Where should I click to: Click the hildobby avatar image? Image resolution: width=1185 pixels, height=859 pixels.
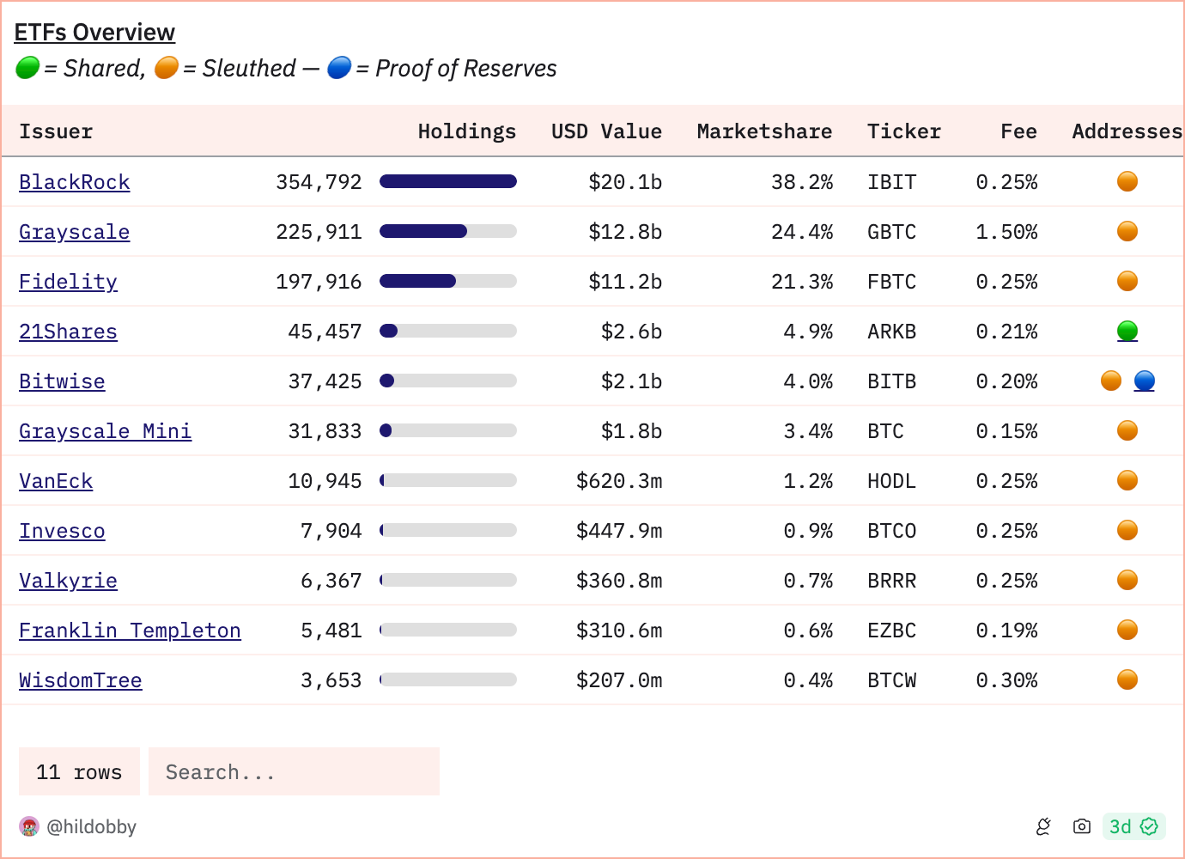29,826
